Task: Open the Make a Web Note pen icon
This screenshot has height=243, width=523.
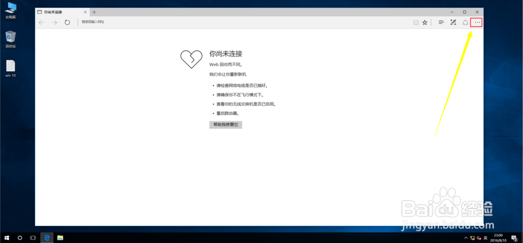Action: tap(453, 22)
